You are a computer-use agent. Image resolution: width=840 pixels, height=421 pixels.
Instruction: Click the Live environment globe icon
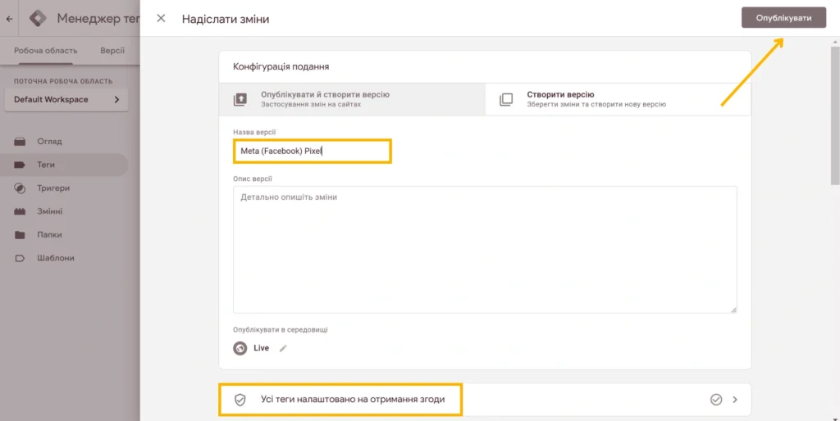(240, 348)
